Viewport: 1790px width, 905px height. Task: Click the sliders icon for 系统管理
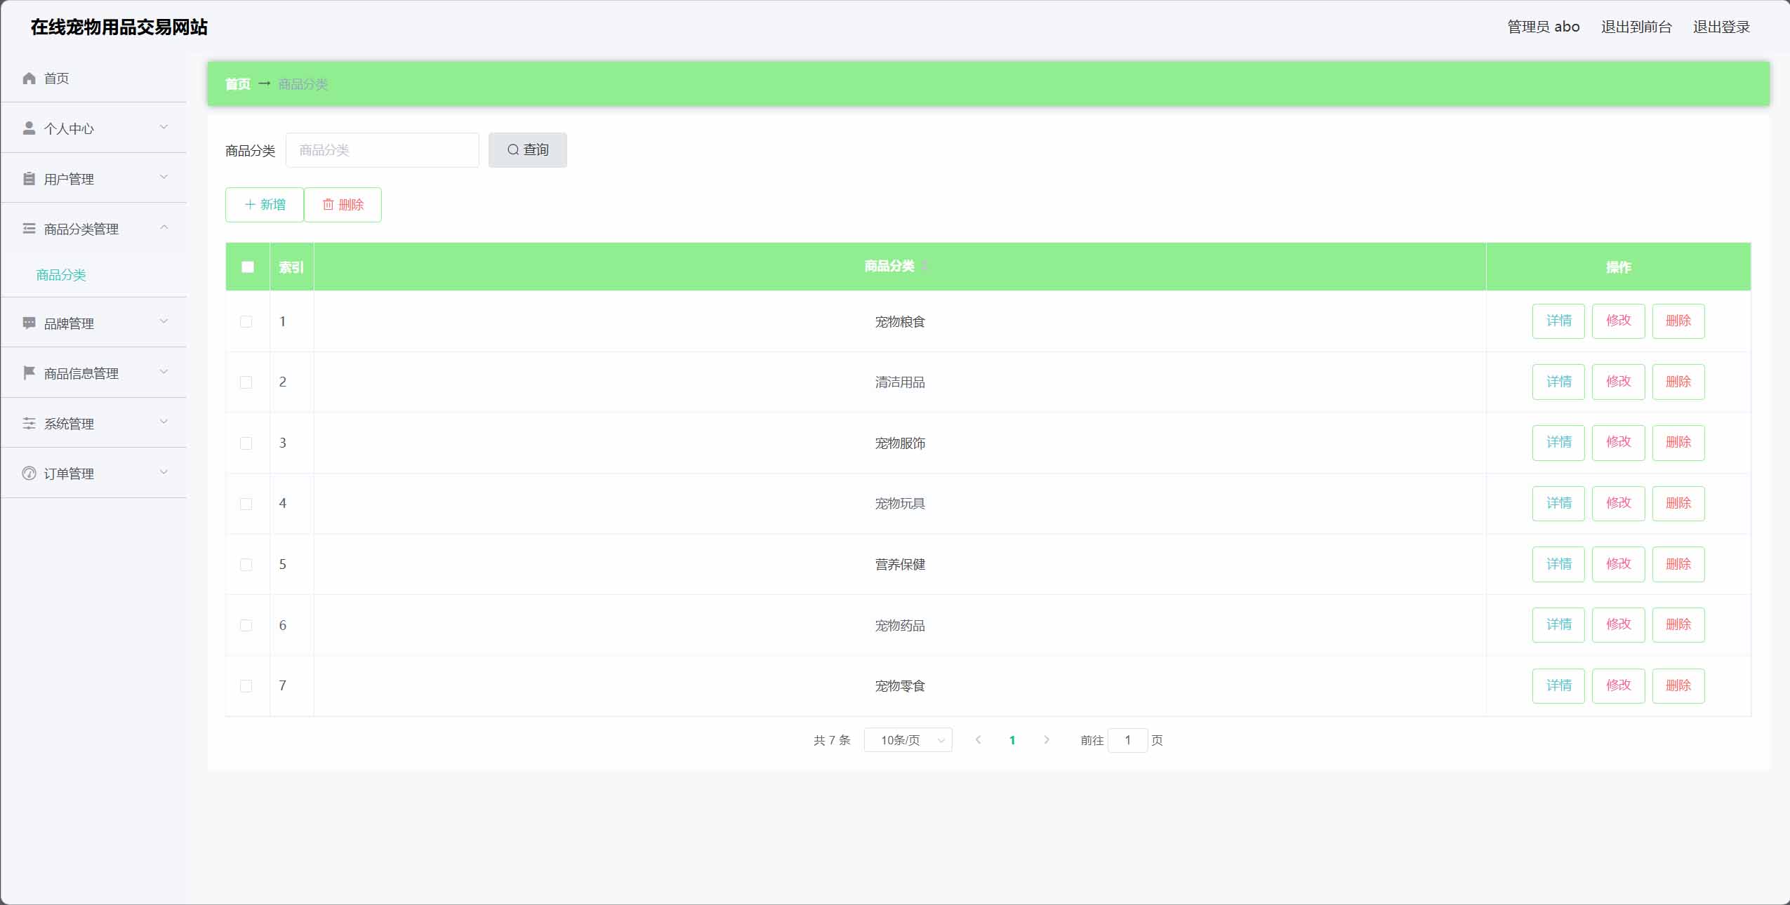(29, 423)
